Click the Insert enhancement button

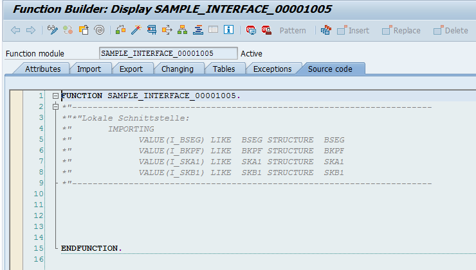pyautogui.click(x=353, y=30)
